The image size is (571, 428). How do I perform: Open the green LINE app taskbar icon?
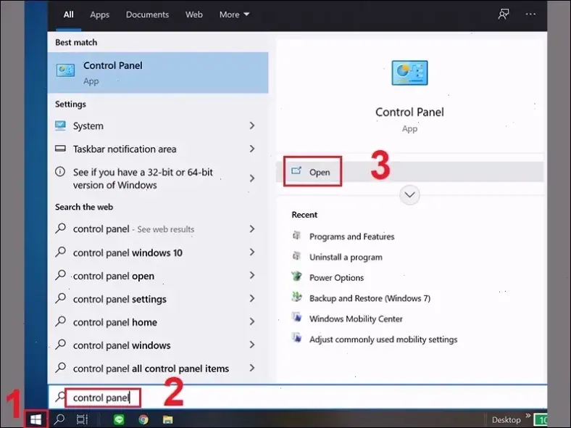click(119, 419)
